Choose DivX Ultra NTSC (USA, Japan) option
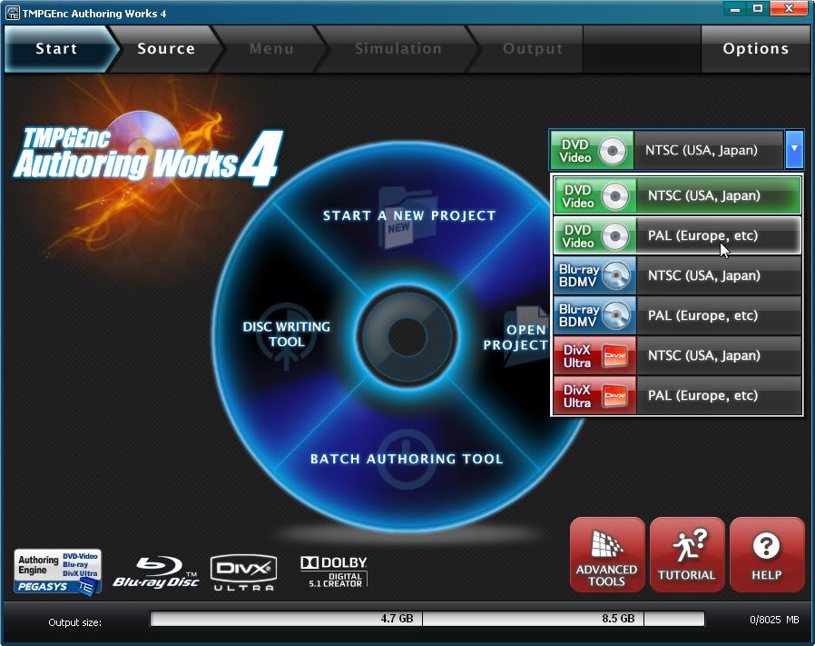The height and width of the screenshot is (646, 815). (676, 356)
